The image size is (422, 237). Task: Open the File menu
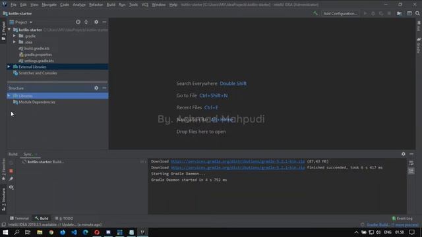[x=13, y=5]
